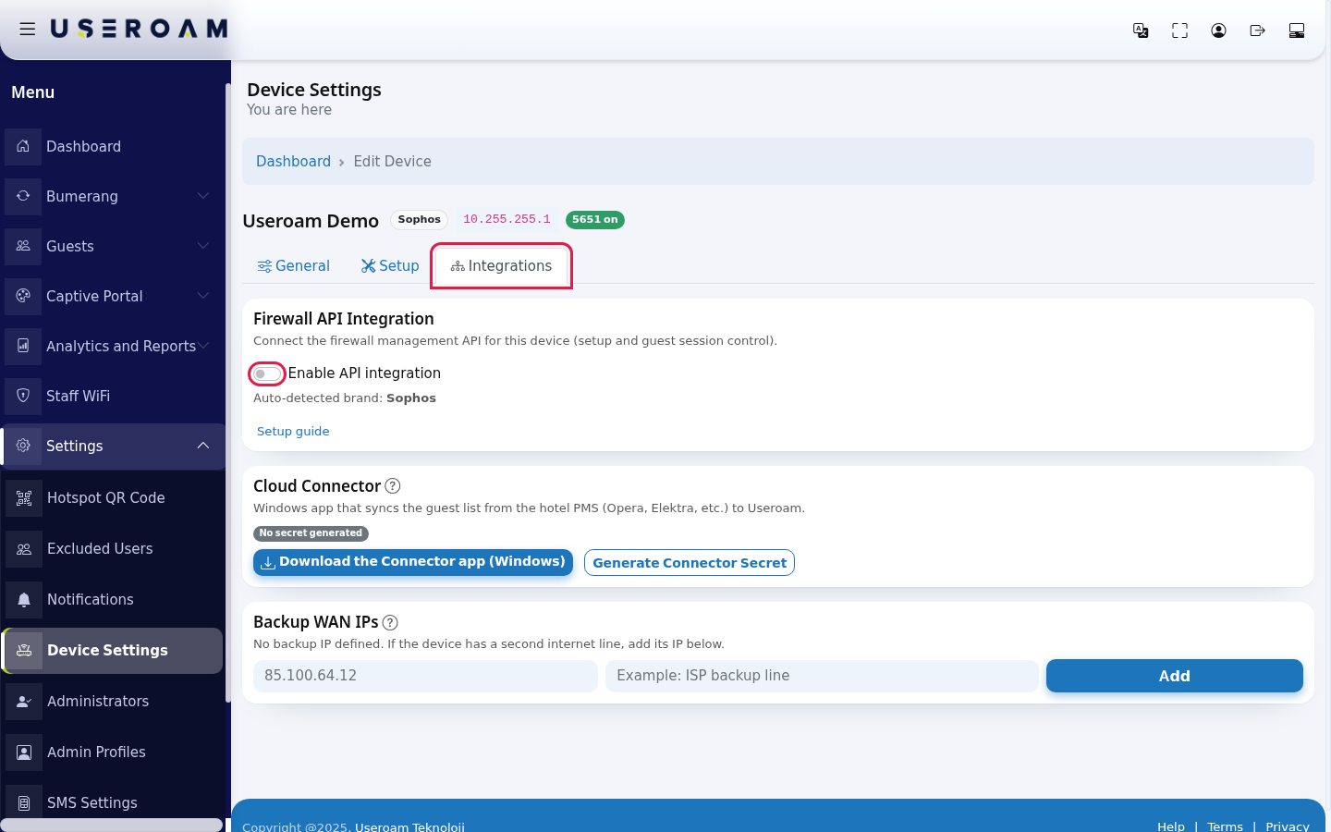Viewport: 1331px width, 832px height.
Task: Click the Administrators icon
Action: [x=24, y=702]
